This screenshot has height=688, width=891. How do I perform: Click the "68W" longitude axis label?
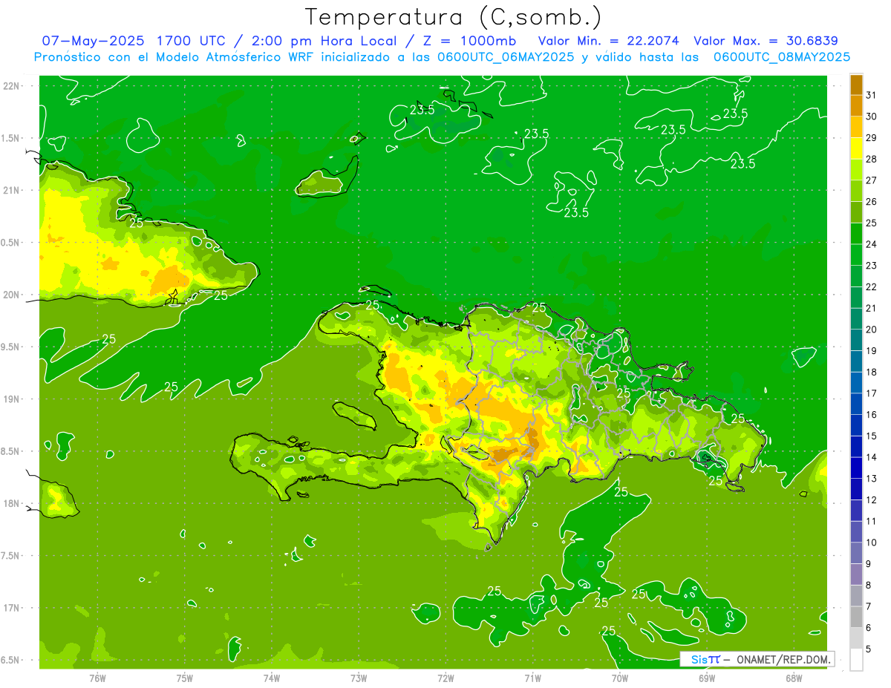click(794, 678)
